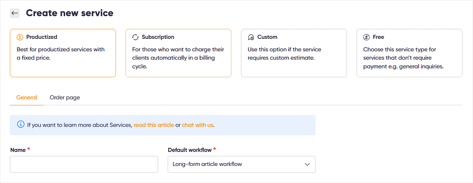Select the Productized service type card
Viewport: 473px width, 183px height.
click(x=63, y=53)
